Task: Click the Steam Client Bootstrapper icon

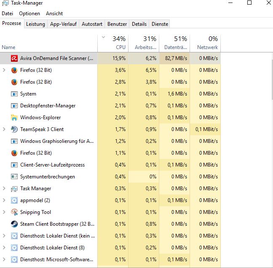Action: (x=14, y=224)
